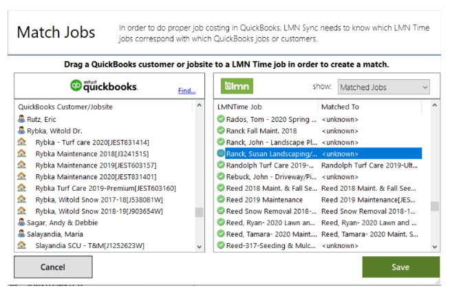Click the house icon for Rybka Maintenance 2020
The width and height of the screenshot is (450, 288).
pyautogui.click(x=21, y=176)
